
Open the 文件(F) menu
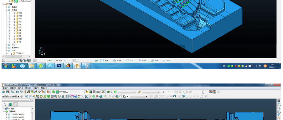5,88
